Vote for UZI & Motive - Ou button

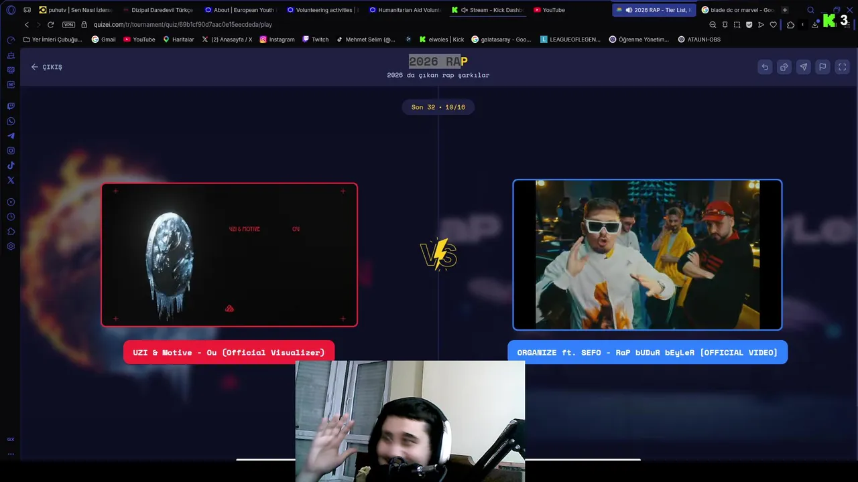pyautogui.click(x=229, y=352)
